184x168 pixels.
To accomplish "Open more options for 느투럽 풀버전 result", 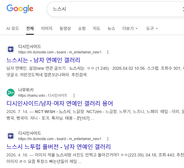I will tap(108, 139).
